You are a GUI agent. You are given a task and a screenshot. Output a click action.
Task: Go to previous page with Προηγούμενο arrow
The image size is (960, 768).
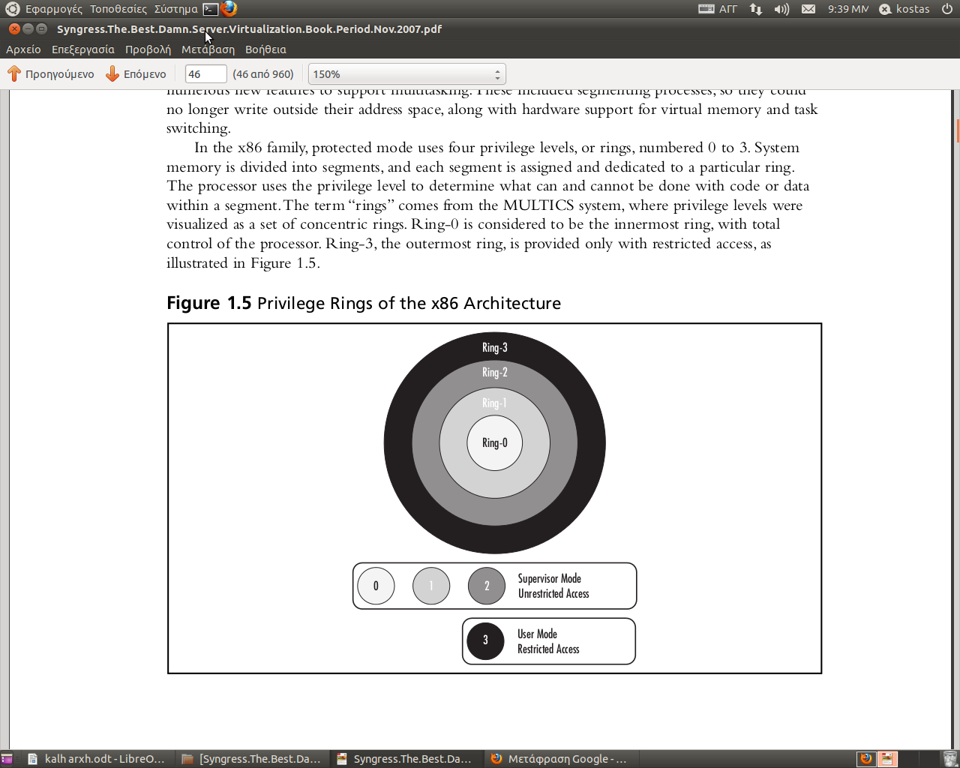[50, 74]
